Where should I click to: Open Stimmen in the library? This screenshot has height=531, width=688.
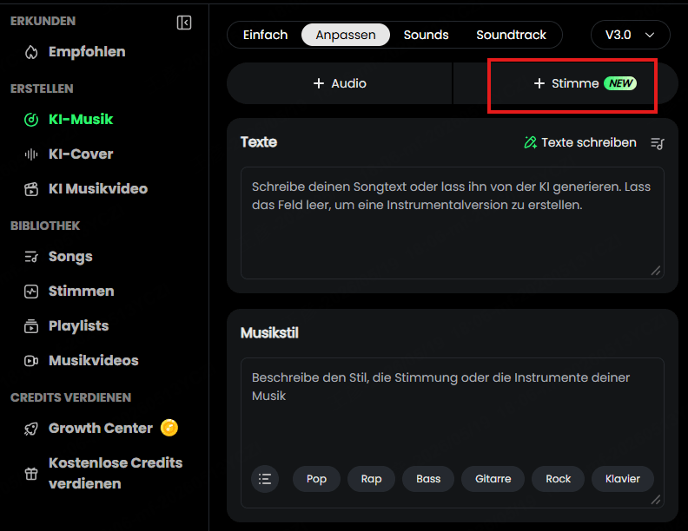(81, 291)
